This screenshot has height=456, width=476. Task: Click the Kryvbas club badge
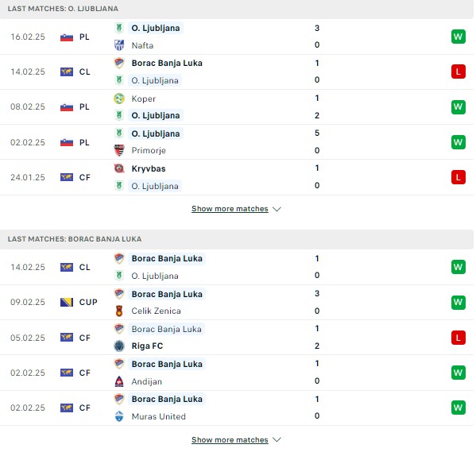pyautogui.click(x=119, y=168)
